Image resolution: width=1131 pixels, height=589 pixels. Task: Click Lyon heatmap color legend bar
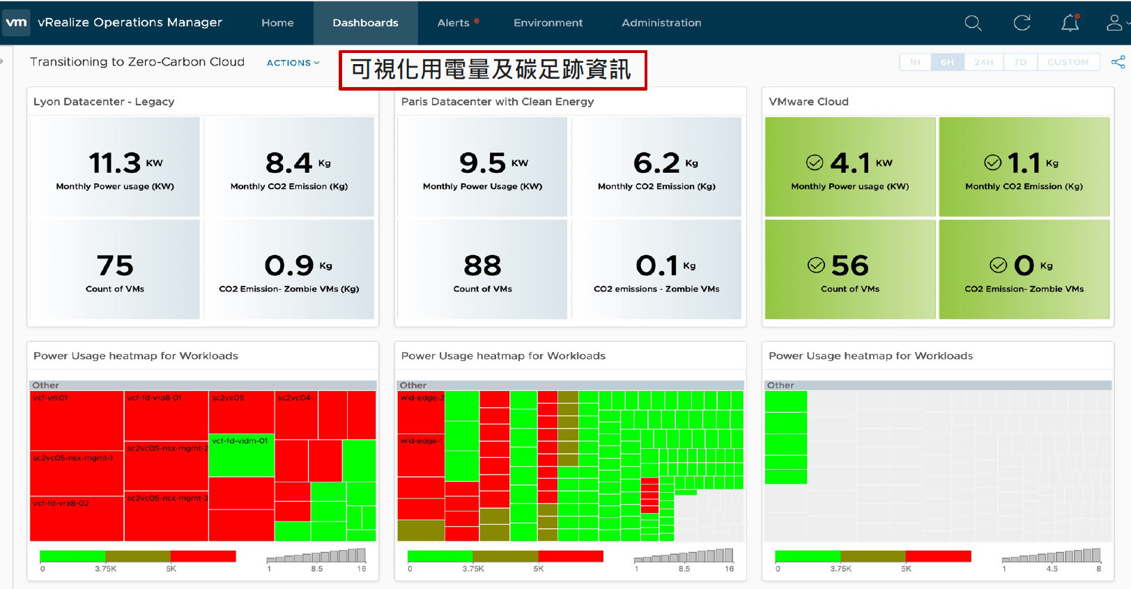[x=138, y=556]
